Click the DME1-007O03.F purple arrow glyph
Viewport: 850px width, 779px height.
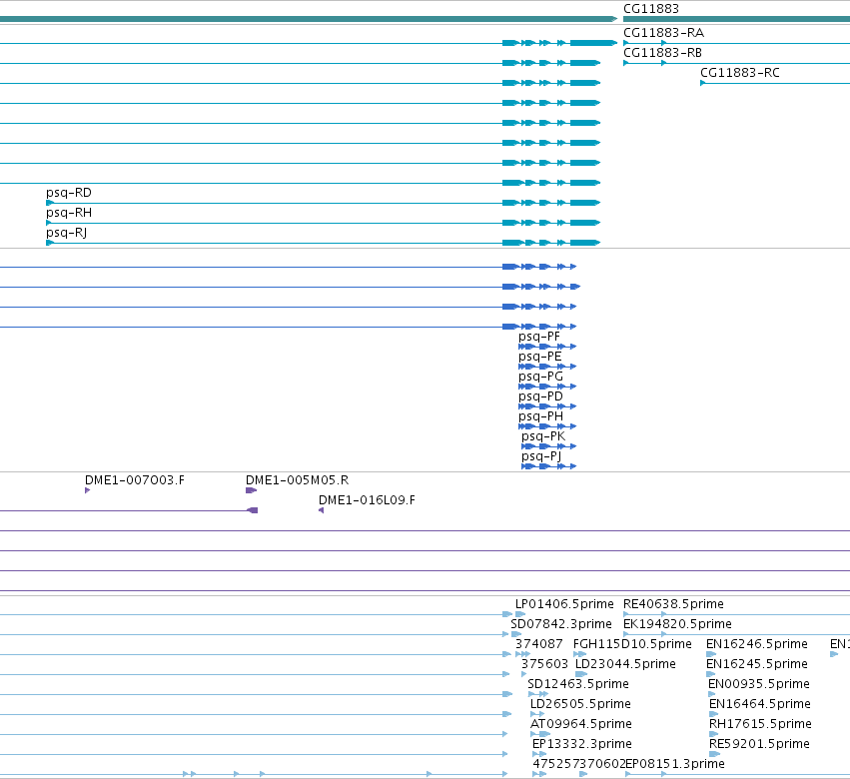click(87, 490)
